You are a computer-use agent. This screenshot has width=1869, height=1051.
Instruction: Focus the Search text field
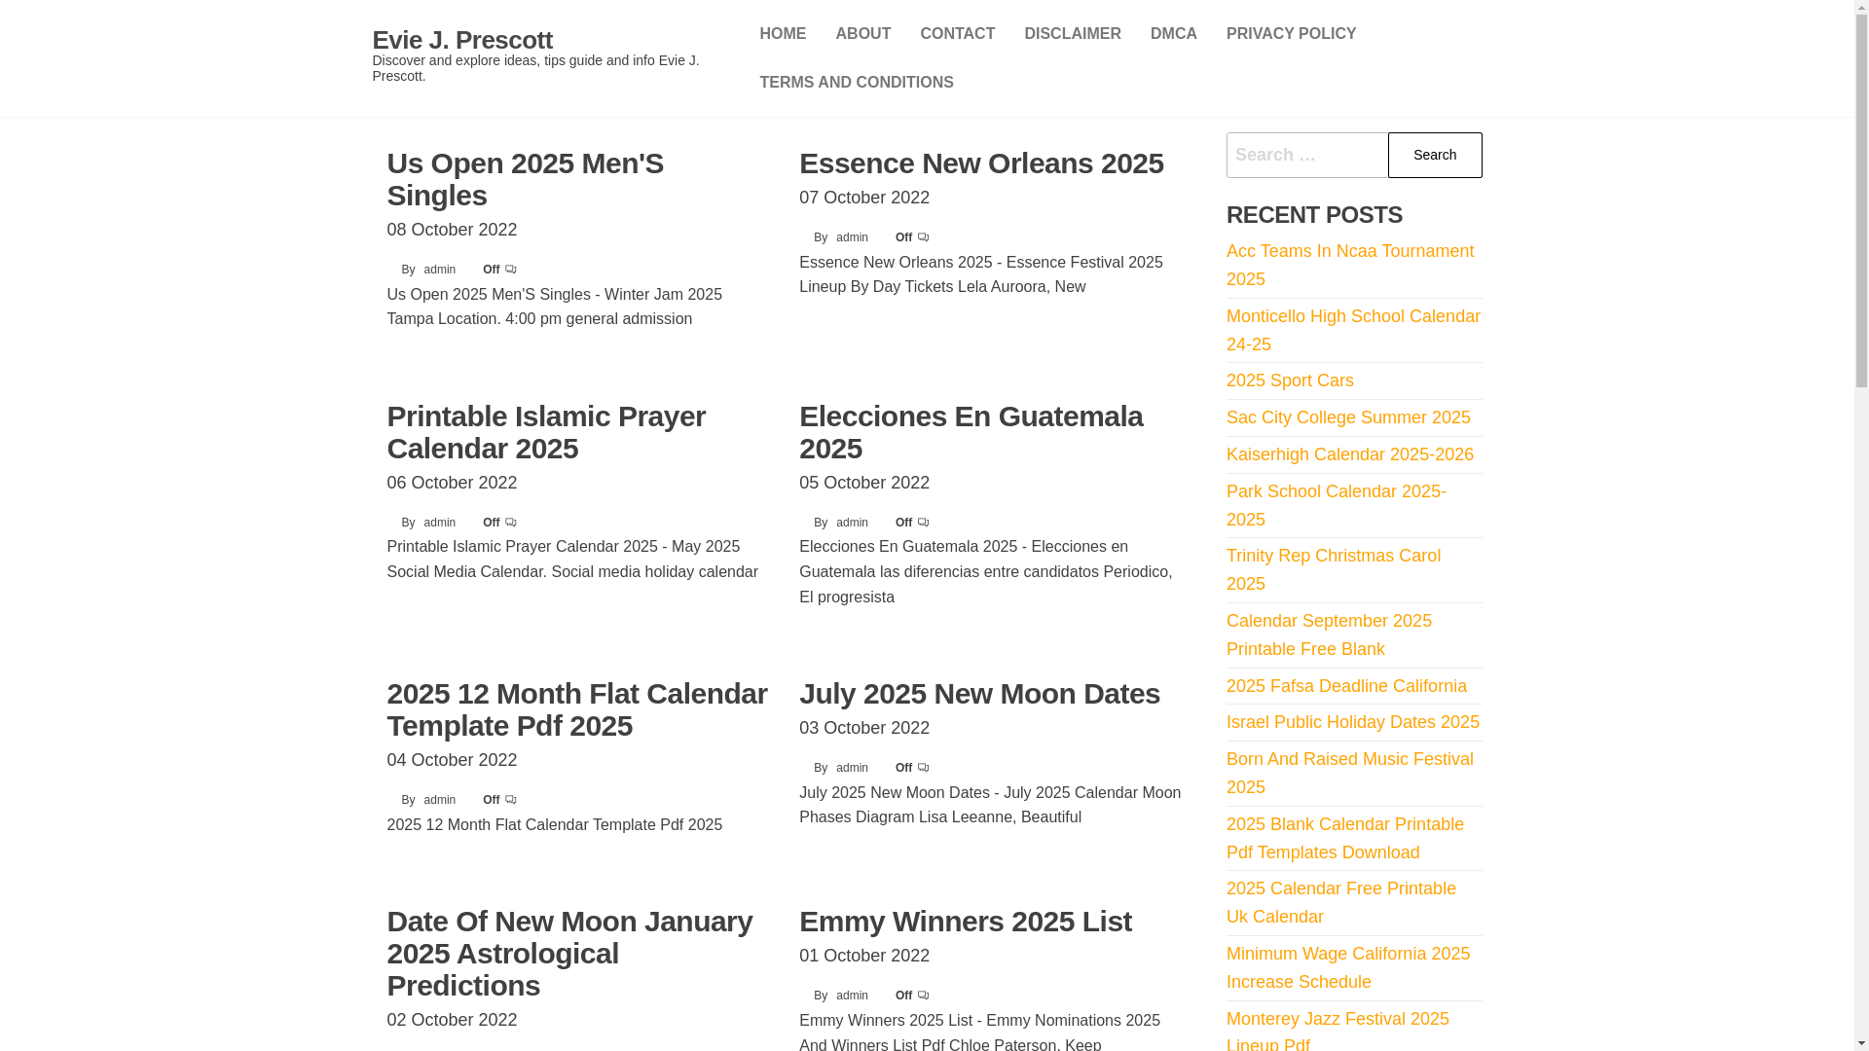1307,155
